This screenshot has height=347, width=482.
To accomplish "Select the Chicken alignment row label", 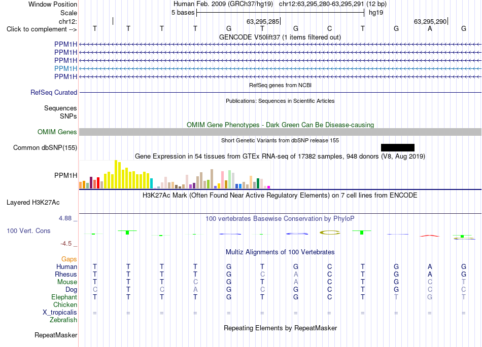I will tap(65, 304).
